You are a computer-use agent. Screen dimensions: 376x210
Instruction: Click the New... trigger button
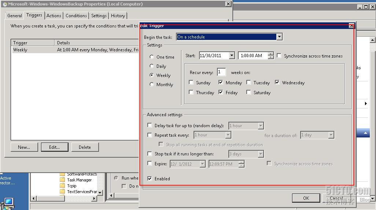click(x=24, y=147)
